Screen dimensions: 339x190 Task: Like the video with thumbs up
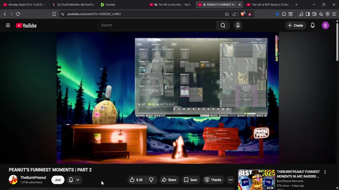[x=136, y=180]
